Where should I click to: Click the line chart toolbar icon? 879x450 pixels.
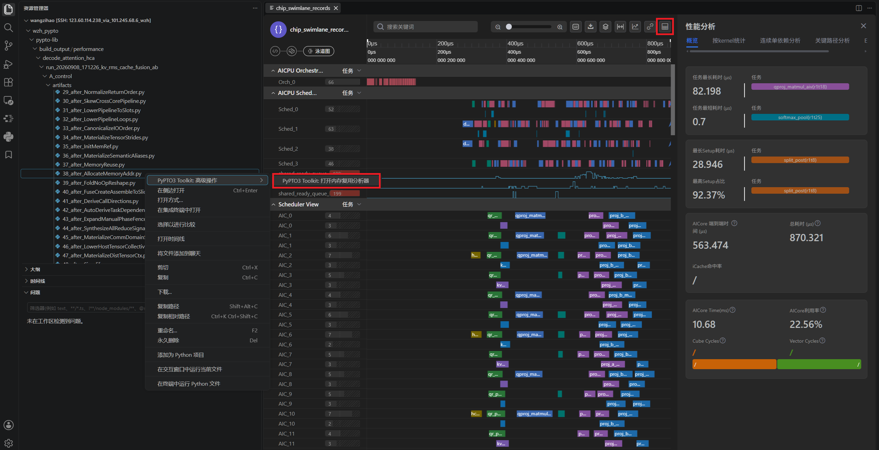[635, 26]
